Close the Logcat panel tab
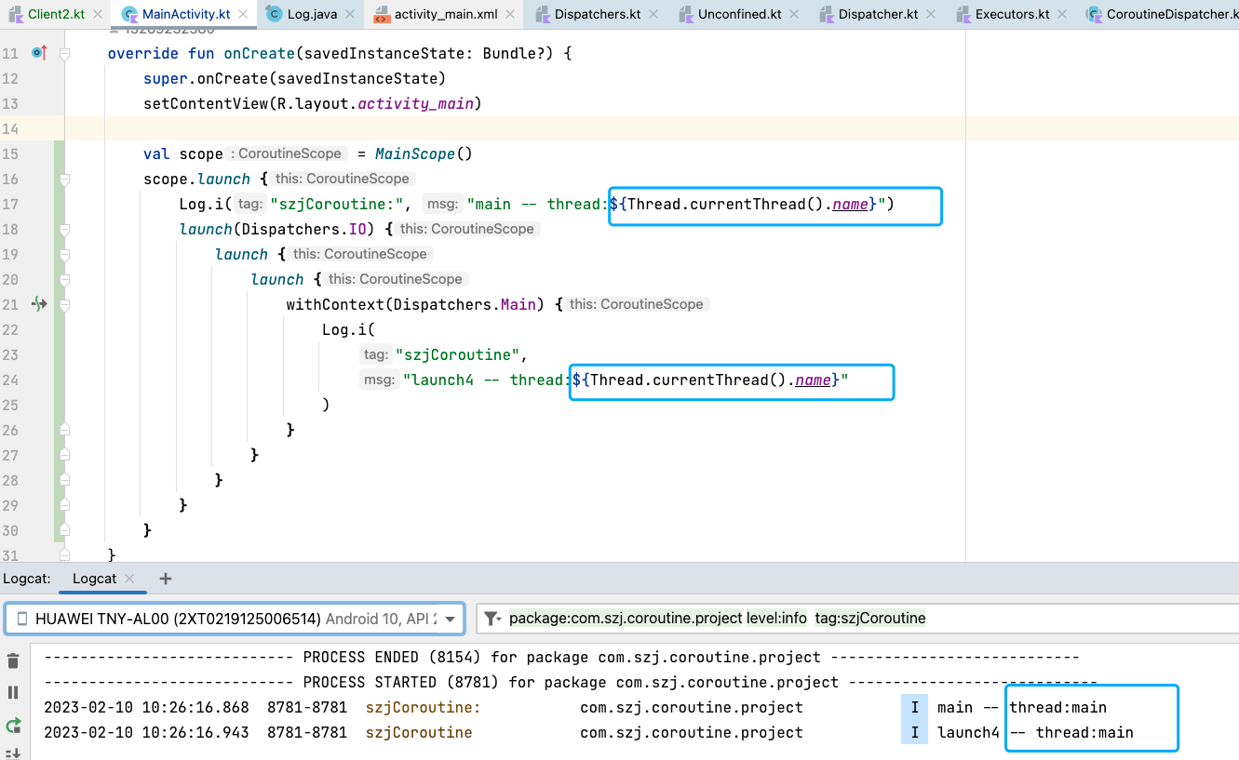Viewport: 1239px width, 760px height. point(129,579)
